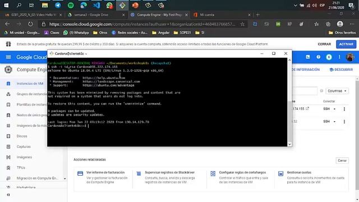Select Imágenes in sidebar
Image resolution: width=359 pixels, height=202 pixels.
coord(24,157)
